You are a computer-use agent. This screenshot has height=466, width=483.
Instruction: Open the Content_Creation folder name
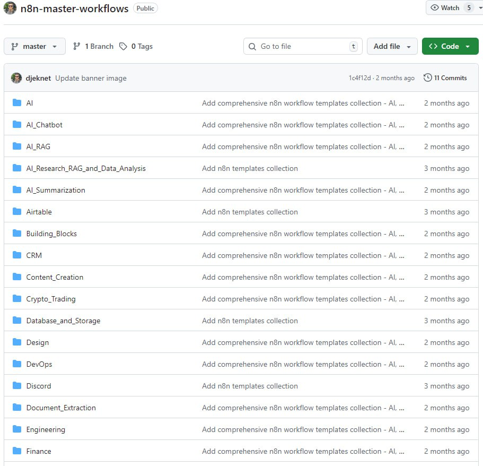pos(55,277)
